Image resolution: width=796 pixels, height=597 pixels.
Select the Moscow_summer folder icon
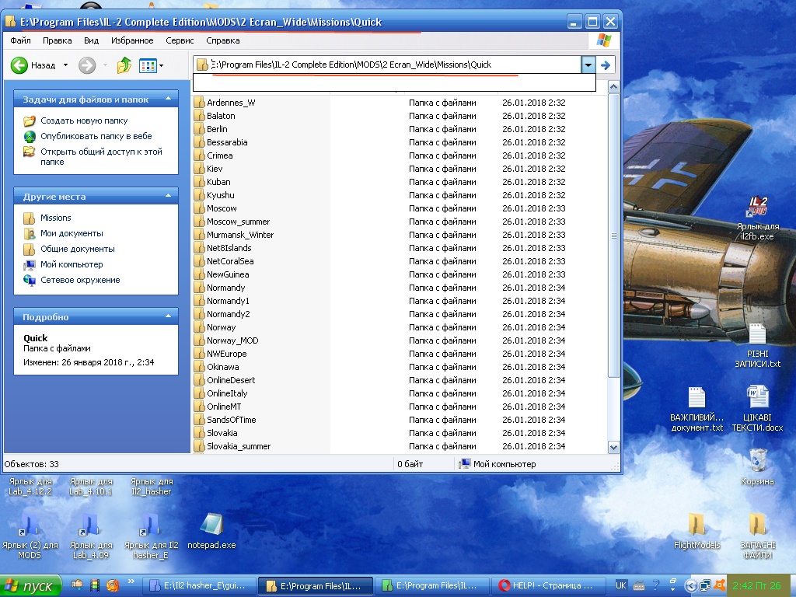[199, 221]
